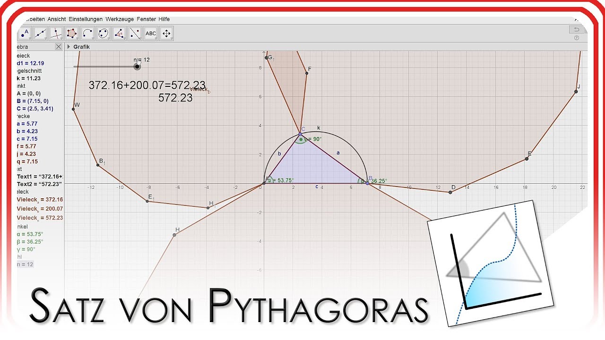Select the Polygon tool
This screenshot has width=605, height=340.
[72, 33]
